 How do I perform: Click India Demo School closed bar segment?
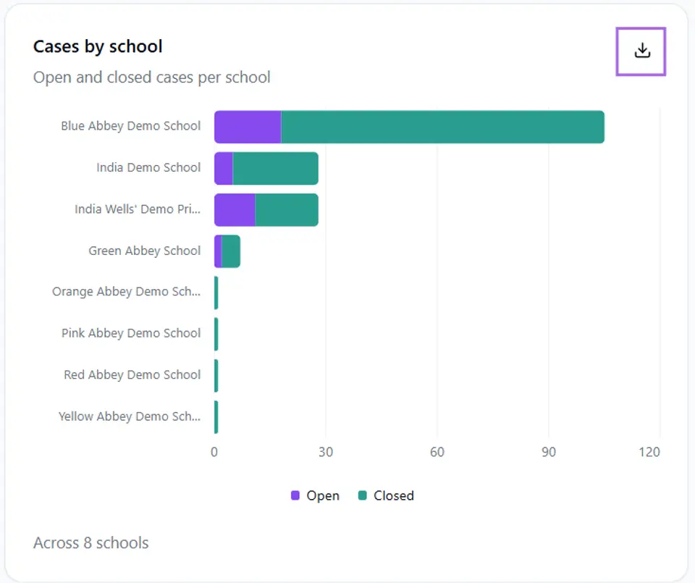[276, 169]
